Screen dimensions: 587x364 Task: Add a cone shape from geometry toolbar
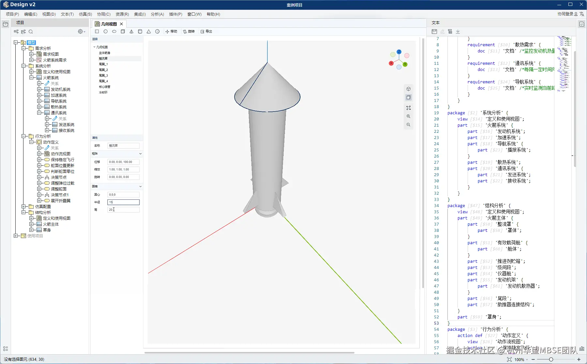tap(149, 32)
